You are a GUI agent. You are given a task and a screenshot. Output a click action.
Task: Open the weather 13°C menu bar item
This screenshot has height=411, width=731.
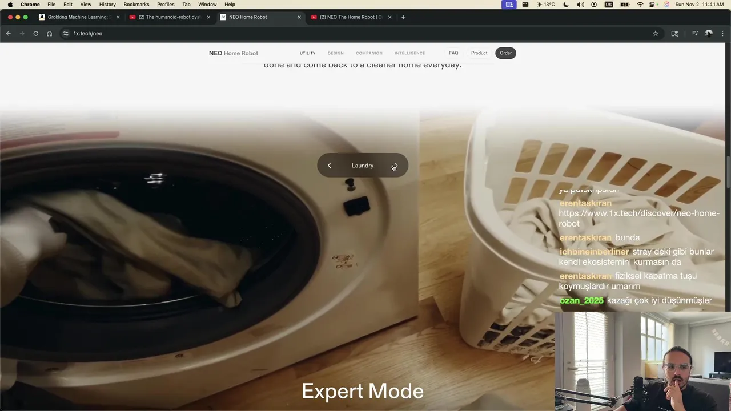click(546, 4)
